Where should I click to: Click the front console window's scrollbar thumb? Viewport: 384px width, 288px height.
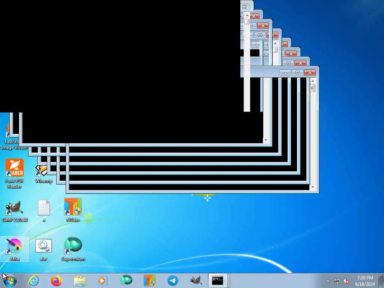tap(312, 88)
